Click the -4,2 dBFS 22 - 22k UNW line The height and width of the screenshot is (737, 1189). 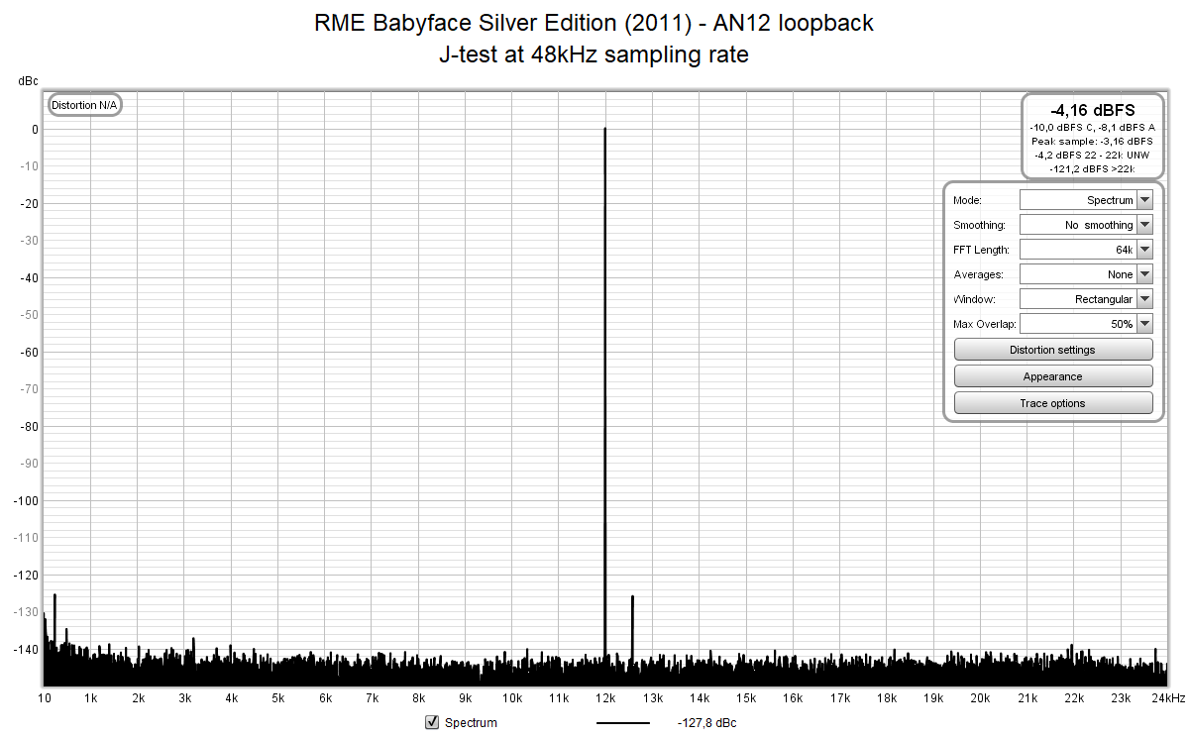[x=1093, y=156]
